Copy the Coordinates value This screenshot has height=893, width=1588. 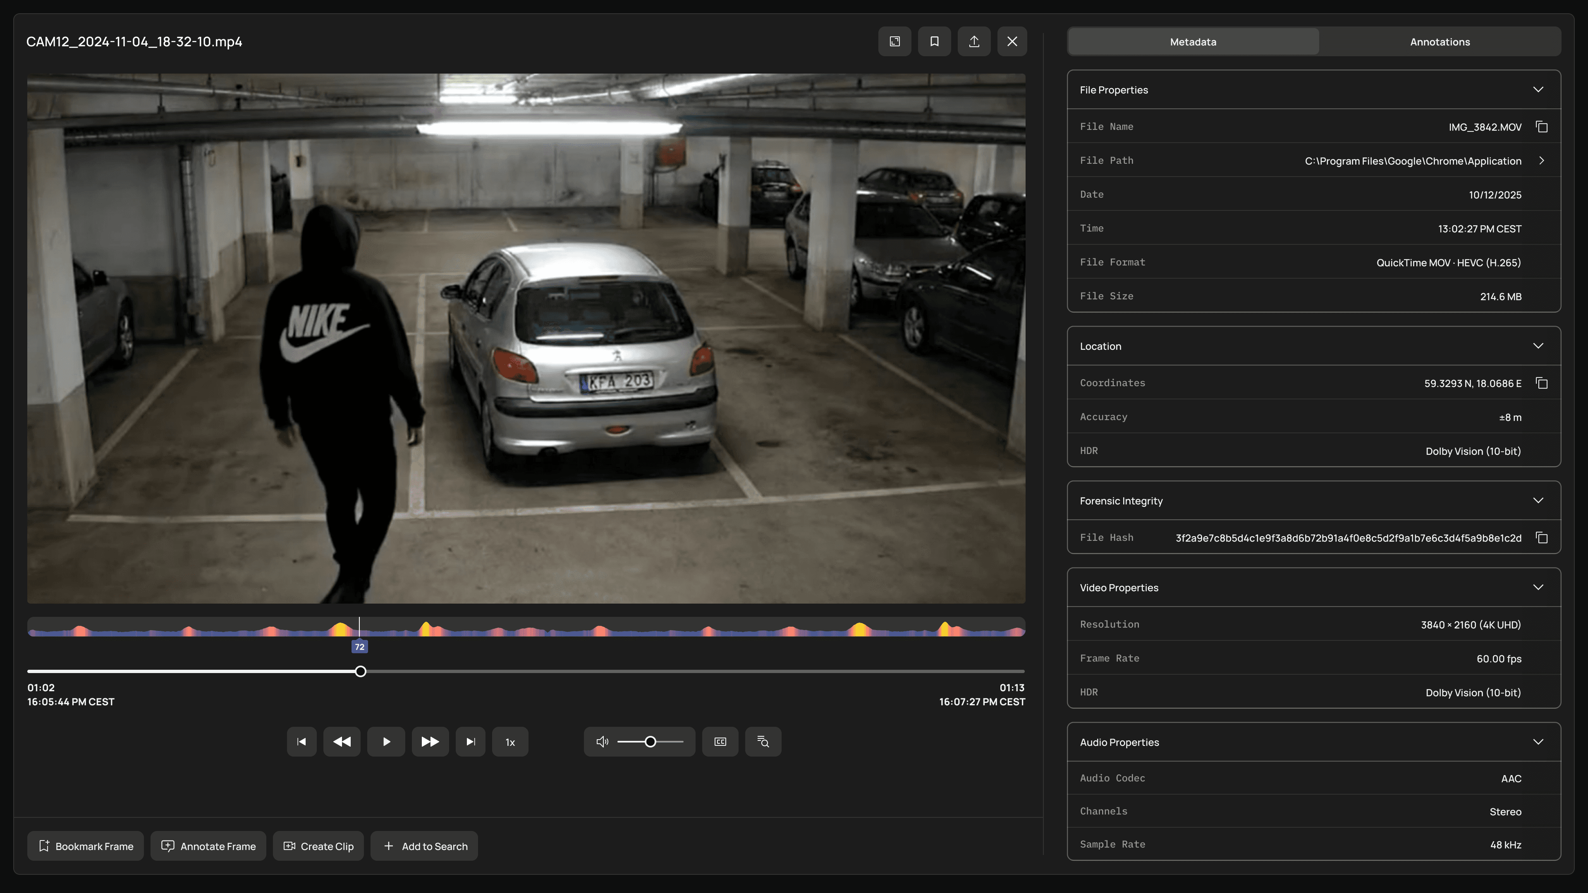(1542, 383)
